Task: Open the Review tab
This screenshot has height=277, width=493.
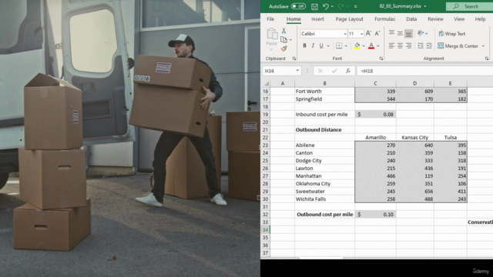Action: pyautogui.click(x=435, y=18)
